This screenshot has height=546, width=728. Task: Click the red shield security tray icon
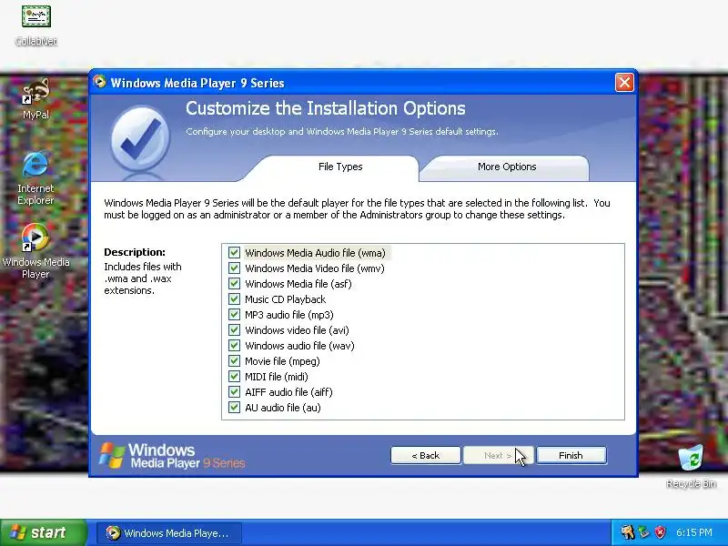[660, 532]
